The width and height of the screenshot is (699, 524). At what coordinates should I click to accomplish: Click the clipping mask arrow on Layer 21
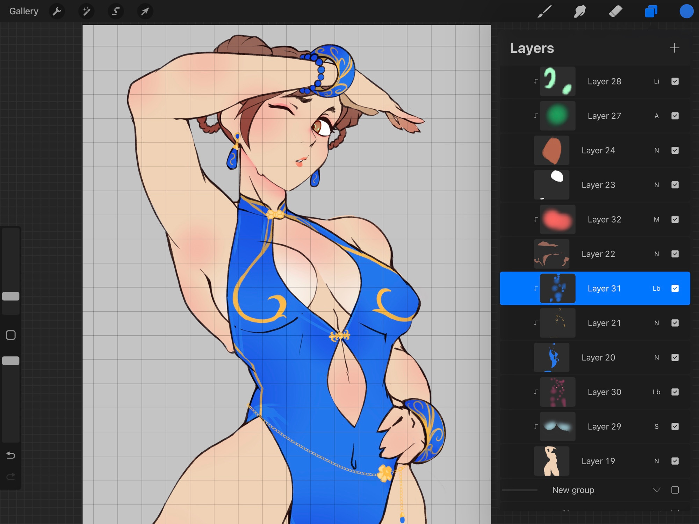point(536,323)
